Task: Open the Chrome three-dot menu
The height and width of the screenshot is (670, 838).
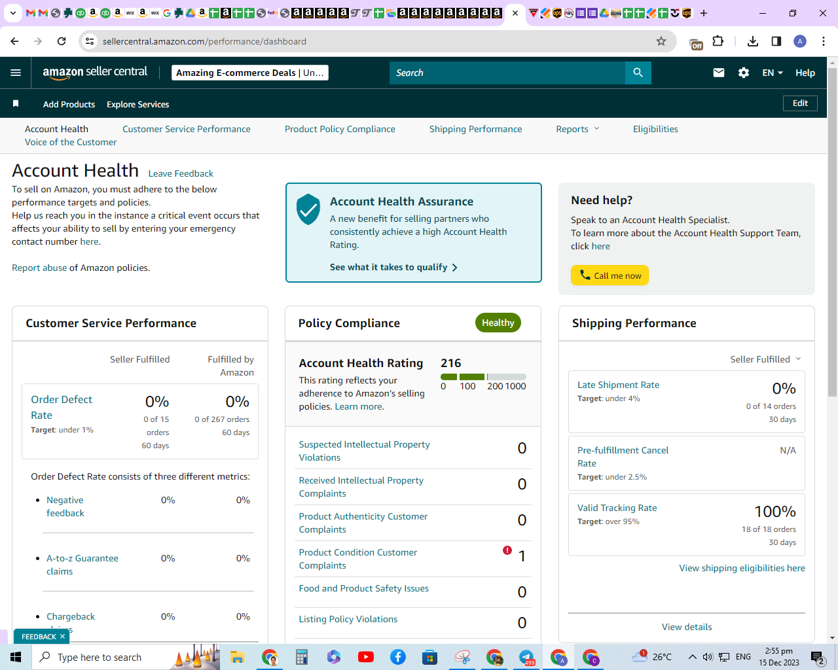Action: click(824, 41)
